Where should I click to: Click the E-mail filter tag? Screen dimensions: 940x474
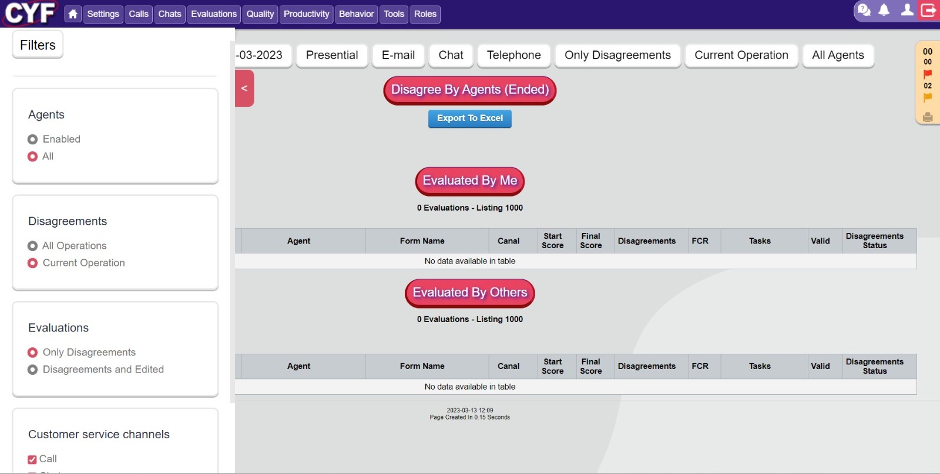click(x=398, y=55)
